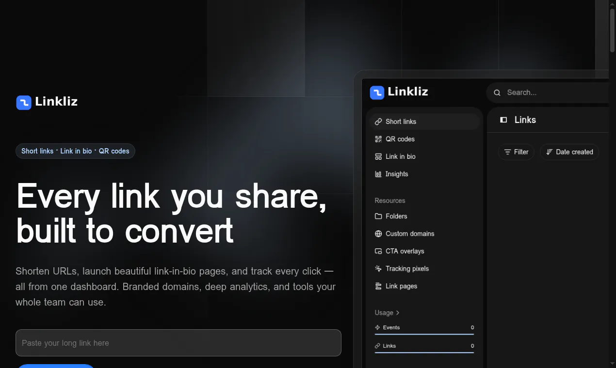Click the 'Resources' section label

pos(390,200)
